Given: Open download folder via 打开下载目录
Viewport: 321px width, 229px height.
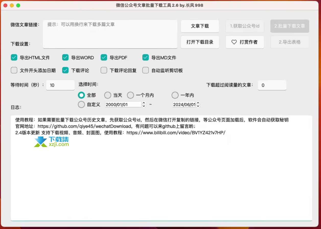Looking at the screenshot, I should point(200,42).
